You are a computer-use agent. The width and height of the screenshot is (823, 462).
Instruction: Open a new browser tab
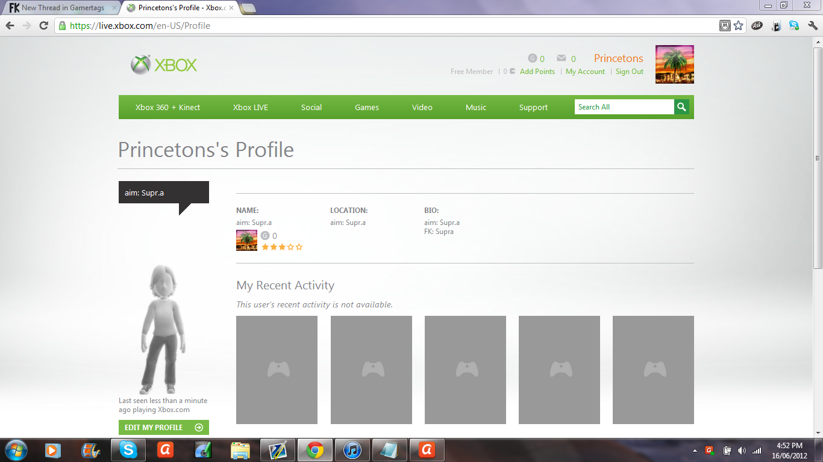pos(248,8)
